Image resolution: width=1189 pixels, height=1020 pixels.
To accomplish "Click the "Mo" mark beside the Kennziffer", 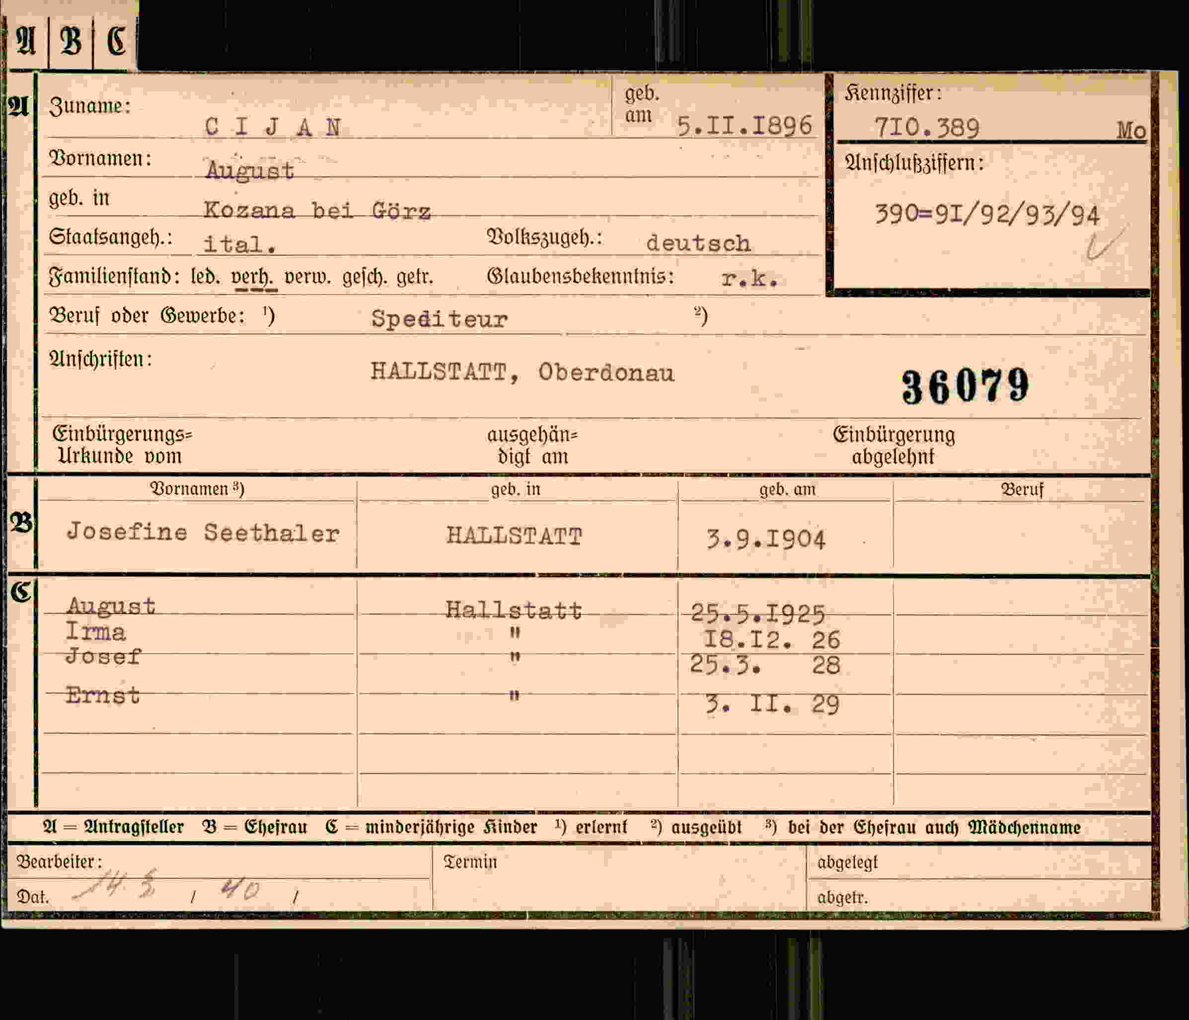I will pyautogui.click(x=1130, y=130).
